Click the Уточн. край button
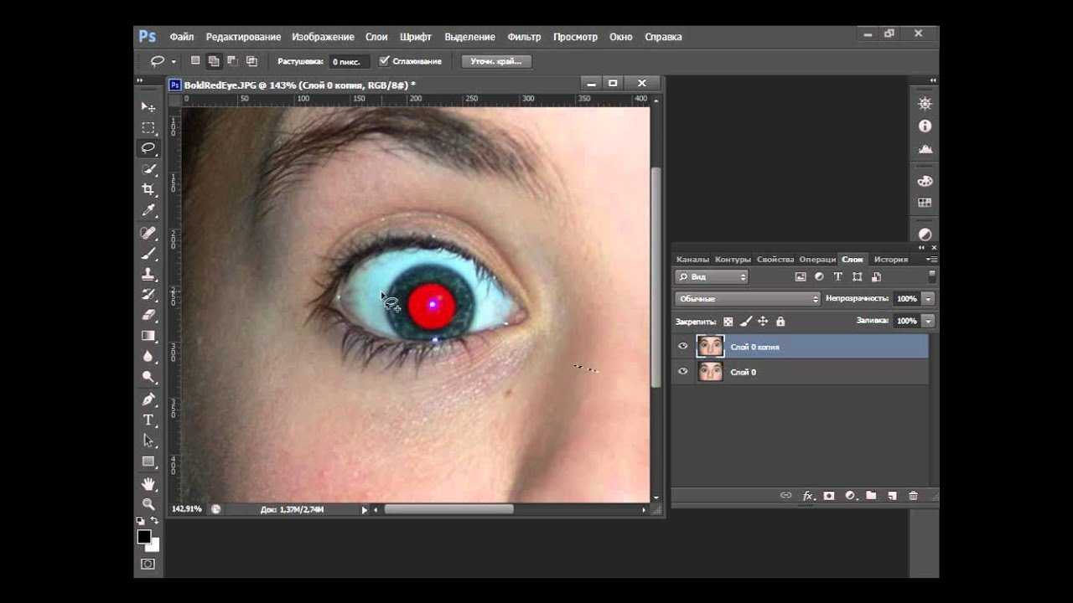The height and width of the screenshot is (603, 1073). tap(496, 61)
